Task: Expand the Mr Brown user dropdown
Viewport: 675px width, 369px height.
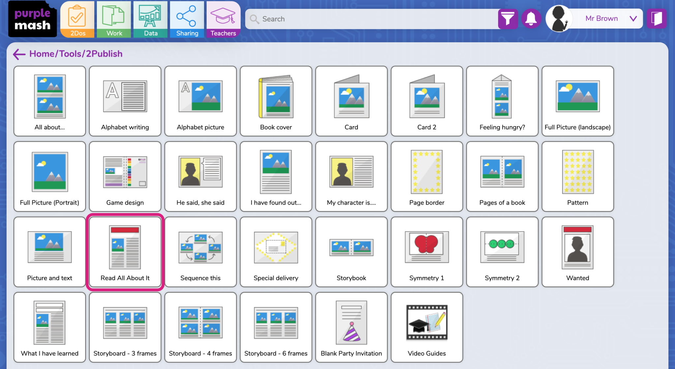Action: pyautogui.click(x=633, y=18)
